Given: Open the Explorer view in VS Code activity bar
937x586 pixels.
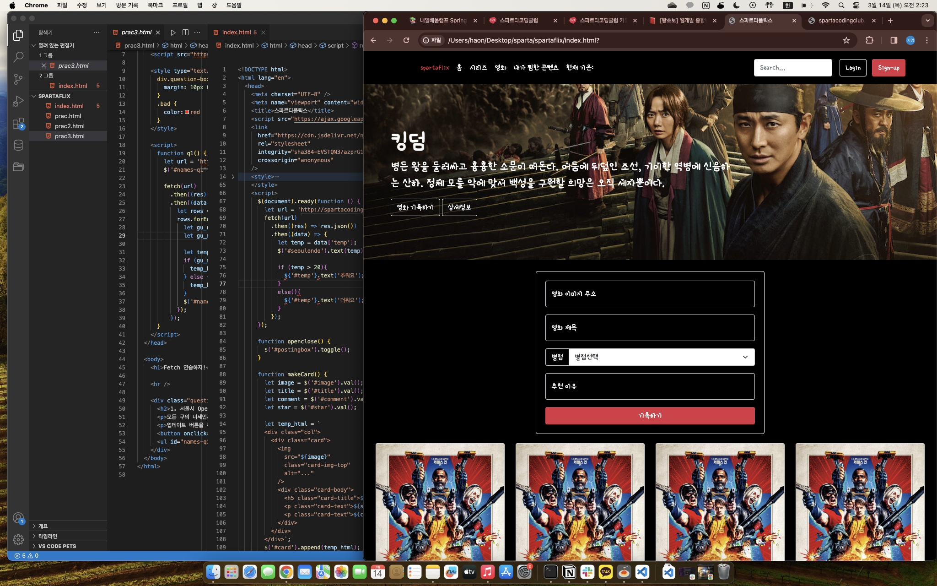Looking at the screenshot, I should point(18,35).
